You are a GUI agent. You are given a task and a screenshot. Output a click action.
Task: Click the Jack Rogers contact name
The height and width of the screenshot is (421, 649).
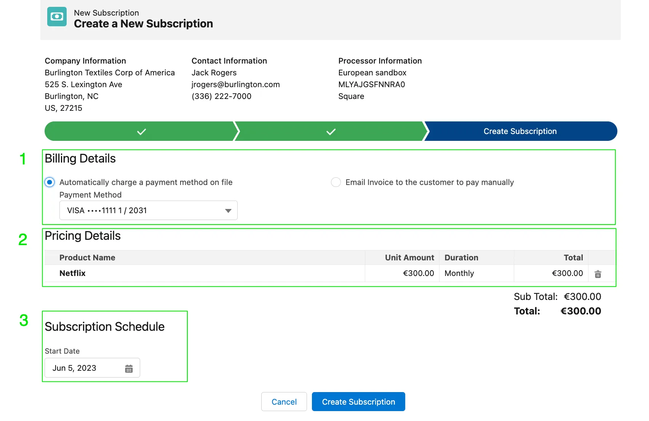pos(214,73)
